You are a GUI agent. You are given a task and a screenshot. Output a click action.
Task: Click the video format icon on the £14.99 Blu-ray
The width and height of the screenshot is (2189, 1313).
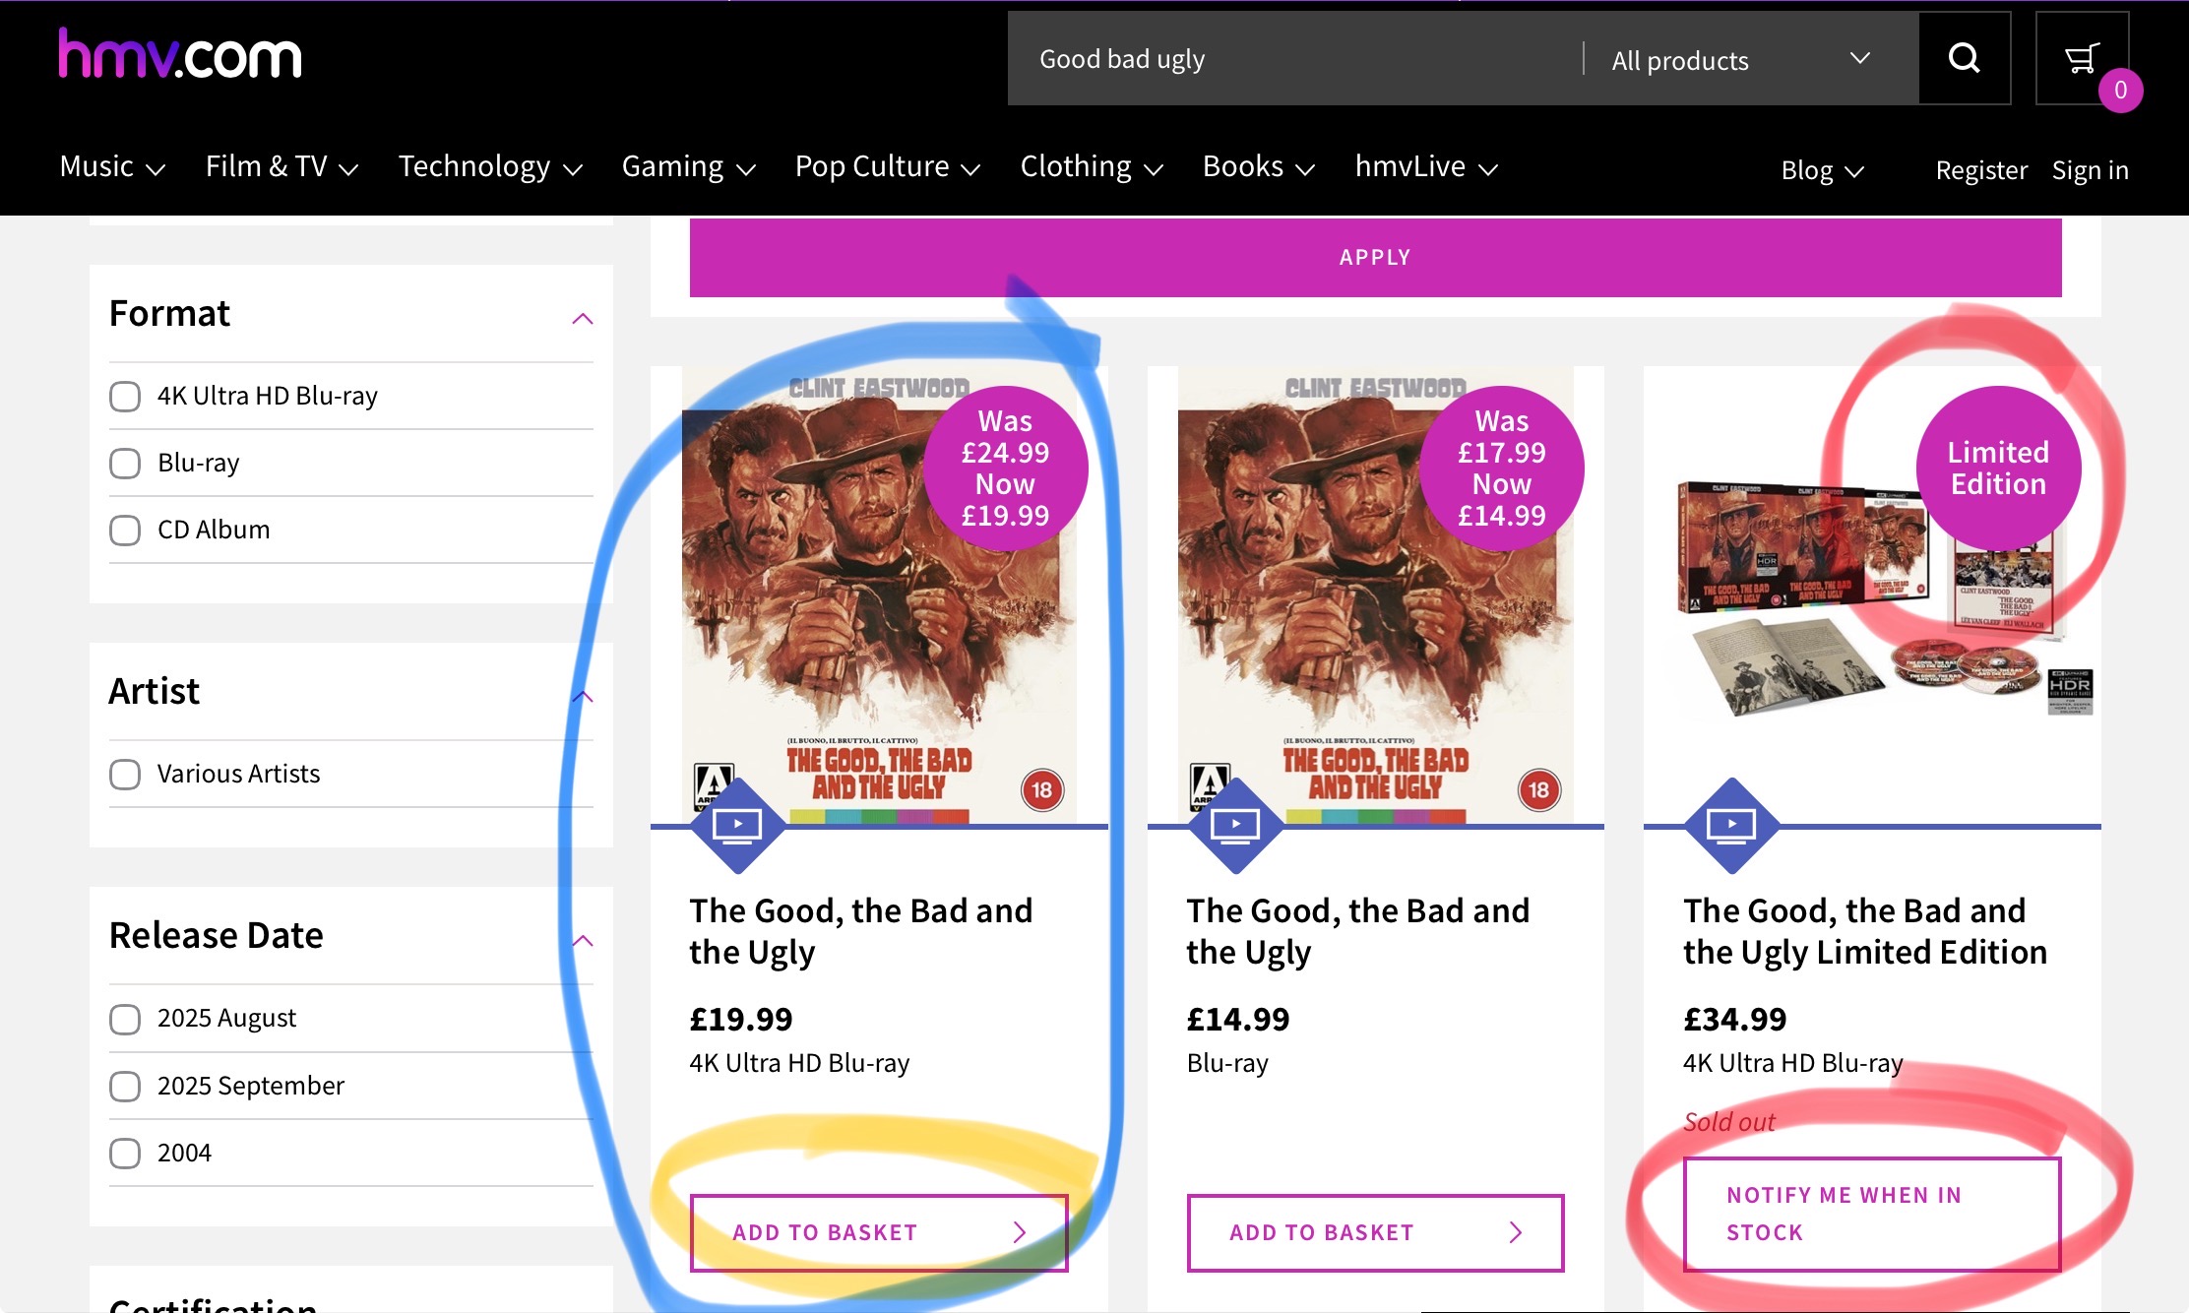(x=1234, y=825)
